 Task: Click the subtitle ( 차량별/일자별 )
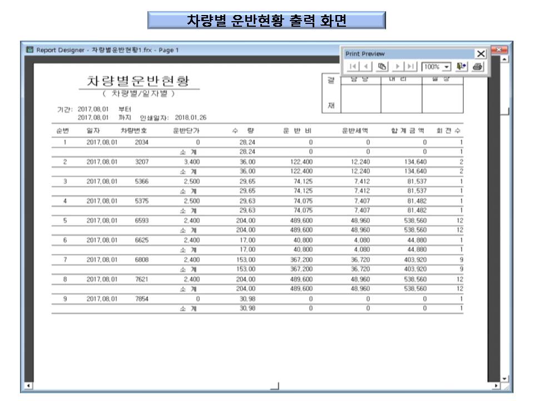click(x=139, y=94)
